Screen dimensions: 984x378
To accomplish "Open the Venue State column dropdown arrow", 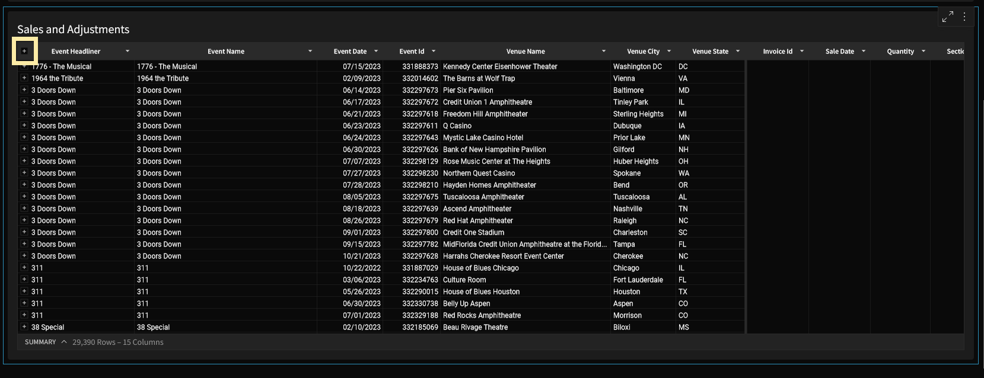I will pyautogui.click(x=738, y=51).
